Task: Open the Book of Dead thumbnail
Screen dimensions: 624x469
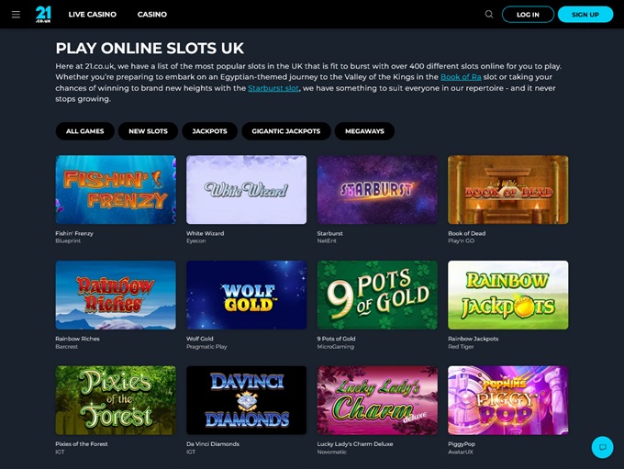Action: pos(508,189)
